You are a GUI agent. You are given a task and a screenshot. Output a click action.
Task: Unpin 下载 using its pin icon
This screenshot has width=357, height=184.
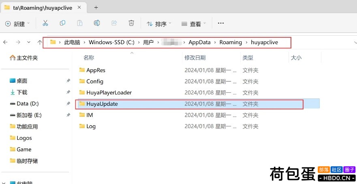coord(68,92)
